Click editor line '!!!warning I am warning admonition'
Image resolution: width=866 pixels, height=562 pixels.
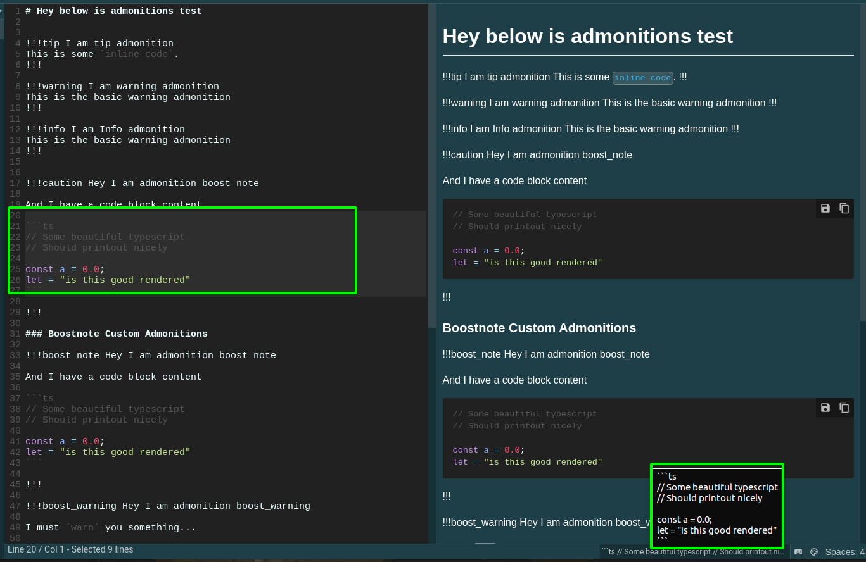click(122, 87)
